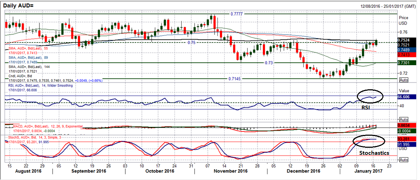The image size is (420, 180).
Task: Click the 0.73 horizontal level label
Action: 270,63
